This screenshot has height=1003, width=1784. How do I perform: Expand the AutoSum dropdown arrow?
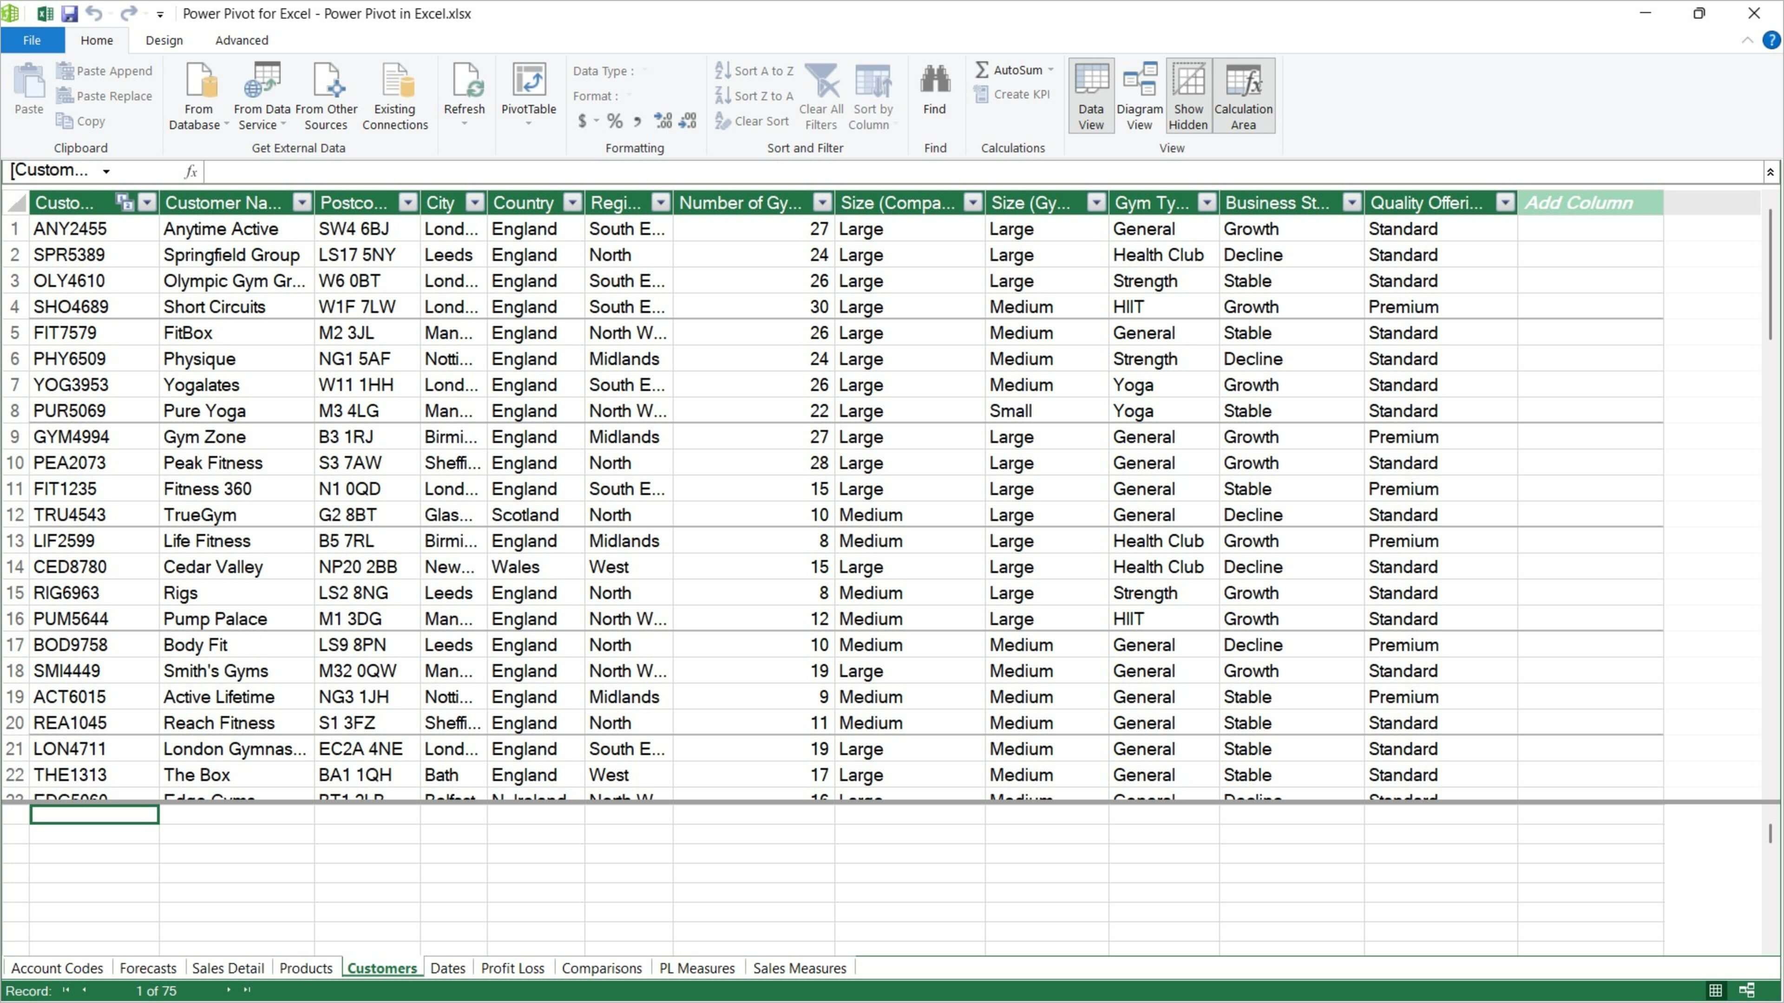point(1051,70)
